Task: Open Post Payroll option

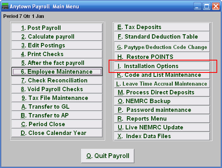Action: 57,28
